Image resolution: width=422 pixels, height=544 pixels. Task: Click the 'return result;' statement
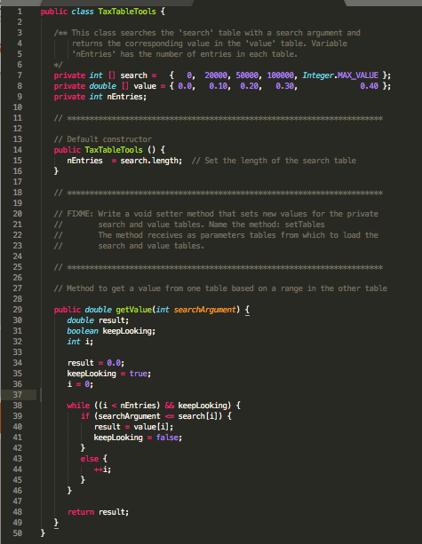click(98, 512)
